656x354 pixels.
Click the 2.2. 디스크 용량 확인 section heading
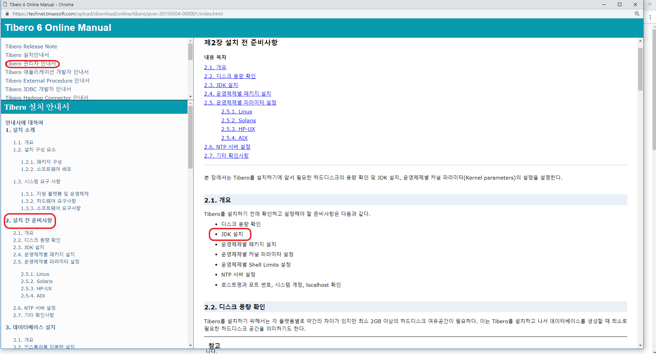pos(235,307)
